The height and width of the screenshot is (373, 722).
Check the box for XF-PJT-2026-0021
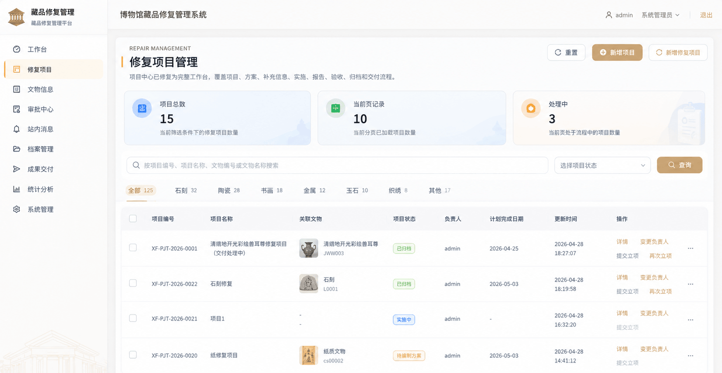(133, 318)
